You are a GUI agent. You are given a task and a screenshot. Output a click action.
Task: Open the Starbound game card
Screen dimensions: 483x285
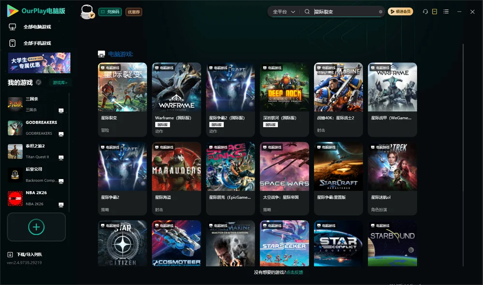392,243
